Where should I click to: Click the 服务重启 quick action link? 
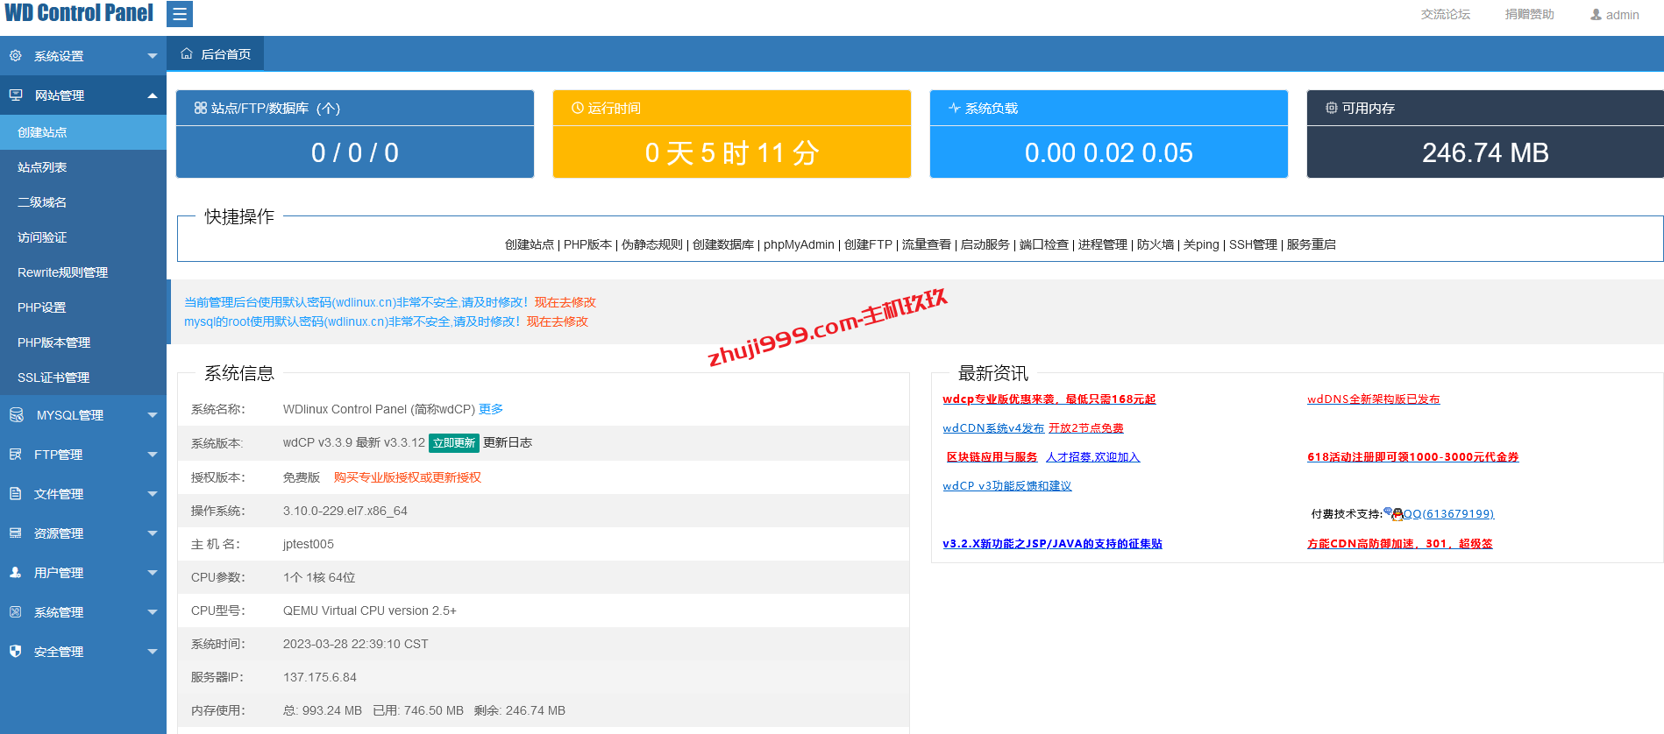click(1312, 244)
